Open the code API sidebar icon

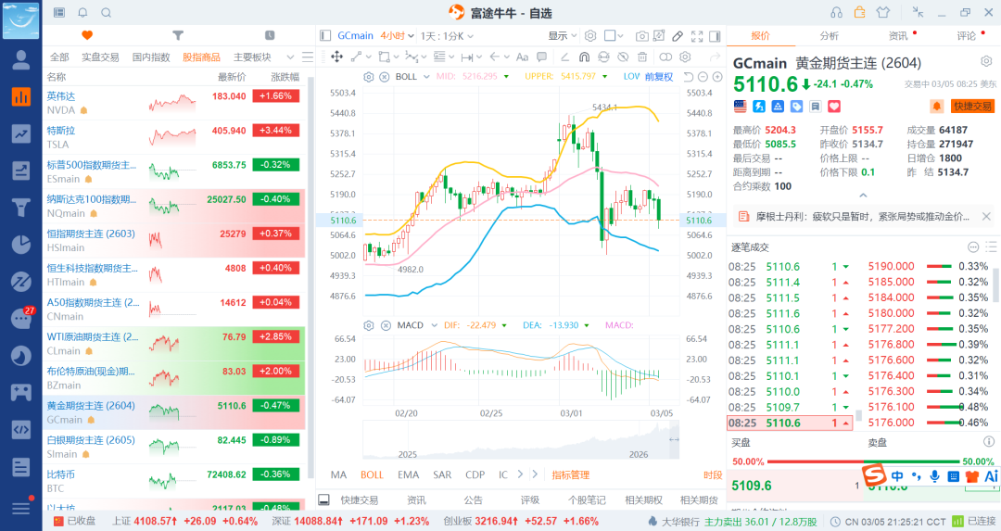click(21, 429)
